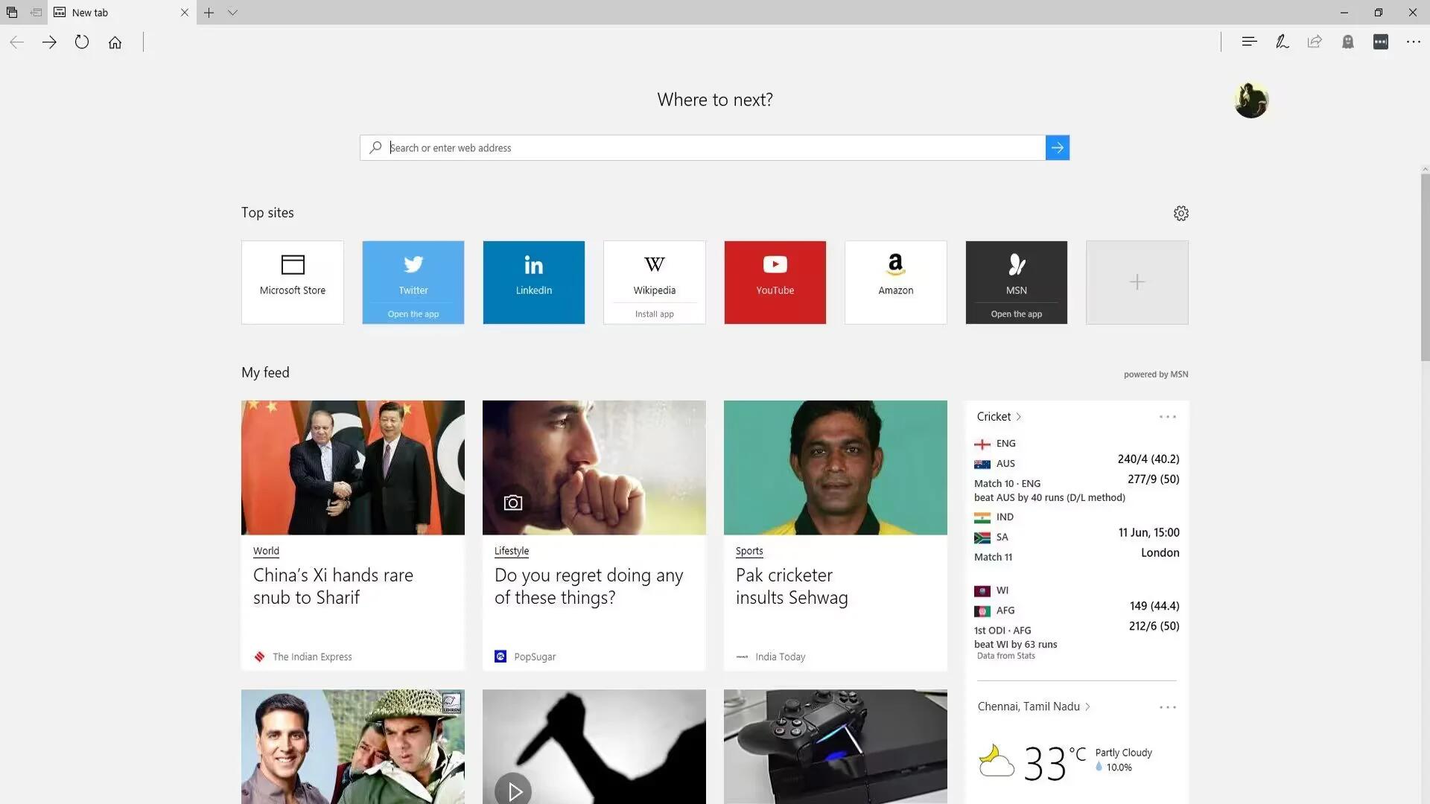Show tab previews chevron
Screen dimensions: 1430x804
click(232, 13)
